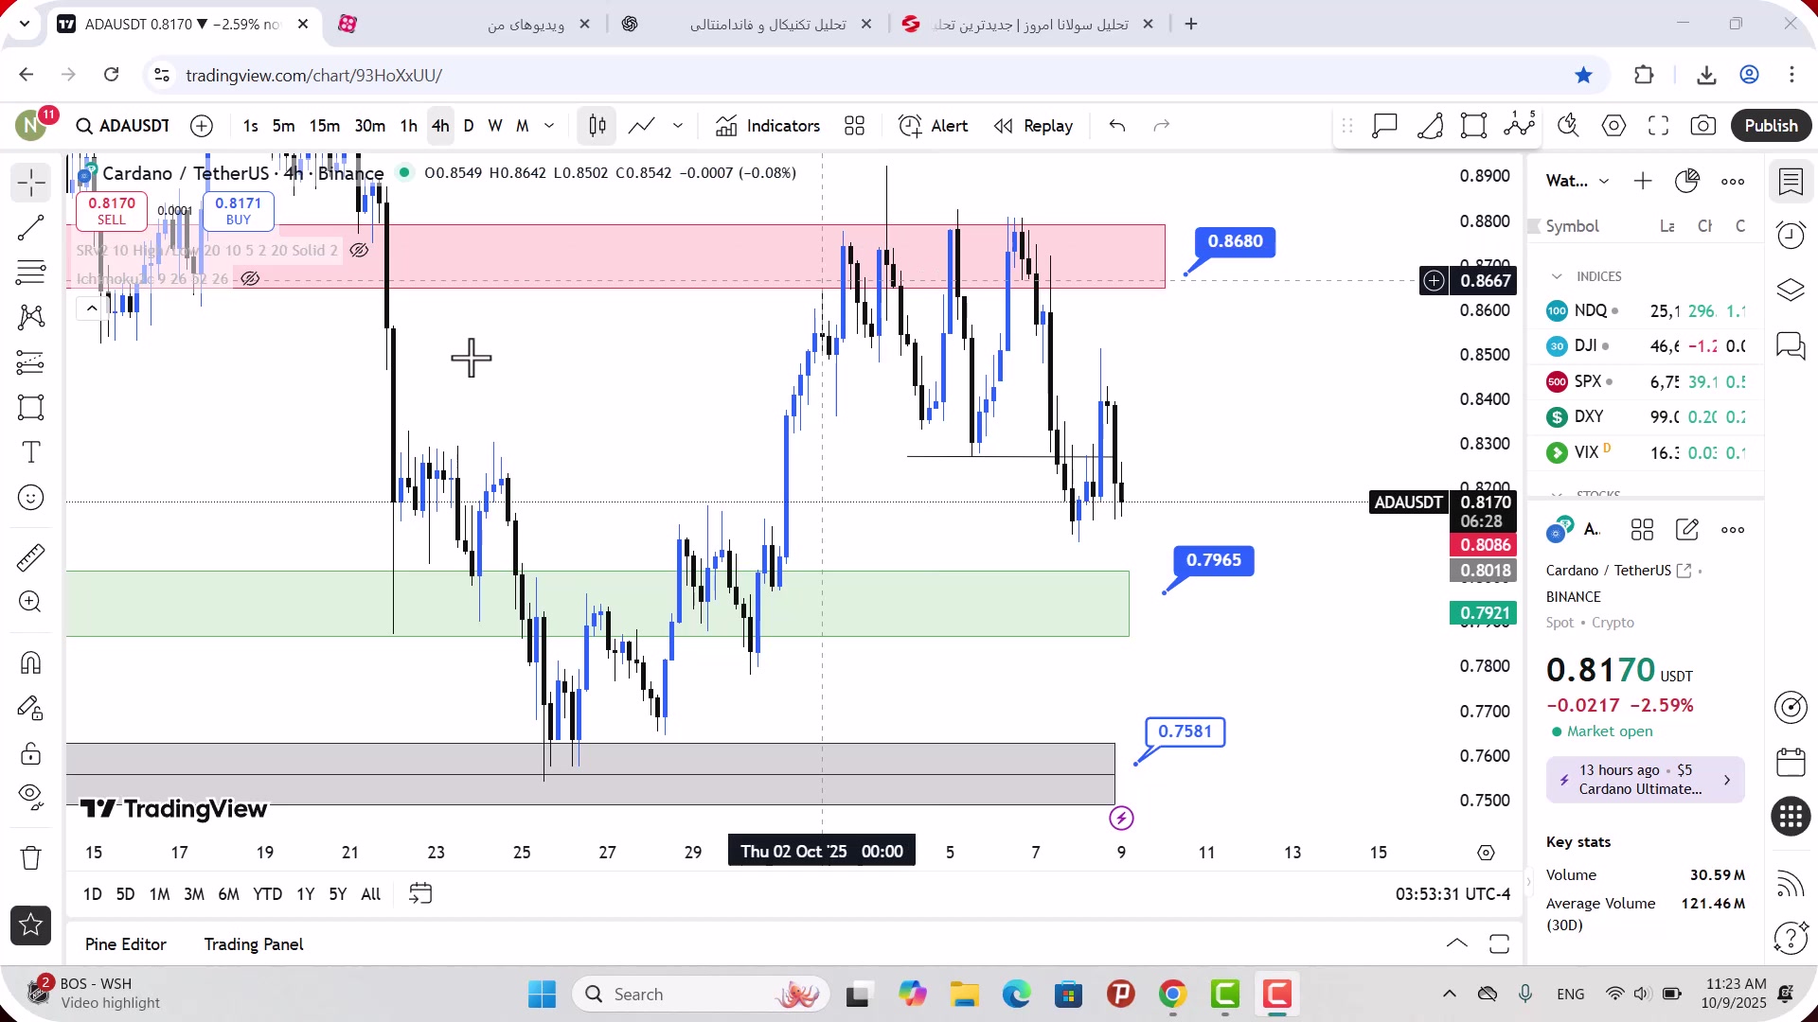
Task: Open the emoji and icons tool
Action: 31,498
